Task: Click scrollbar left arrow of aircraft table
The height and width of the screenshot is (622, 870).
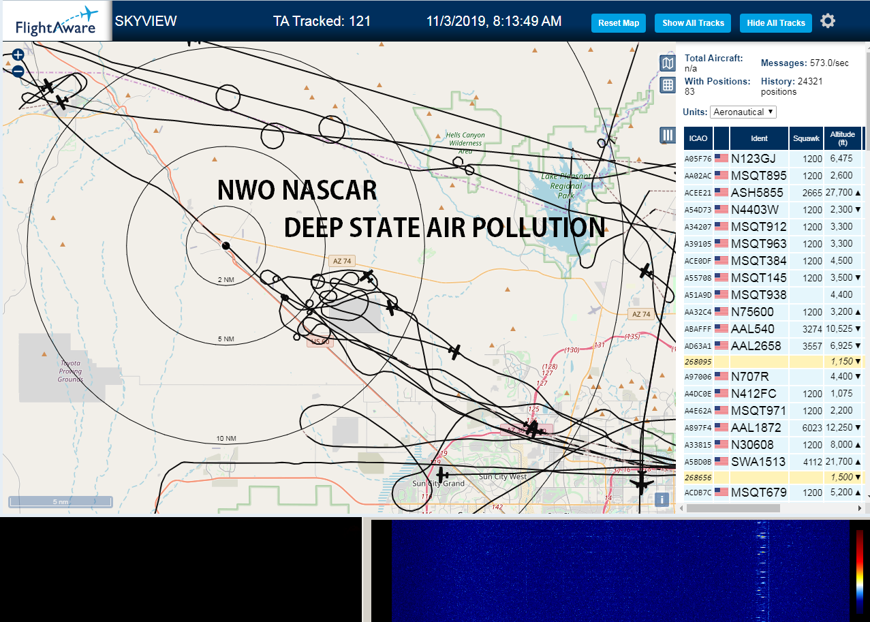Action: point(681,508)
